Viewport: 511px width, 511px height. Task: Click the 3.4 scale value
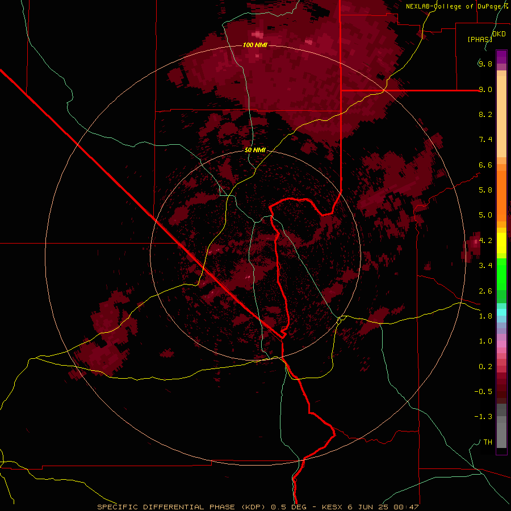(x=485, y=266)
